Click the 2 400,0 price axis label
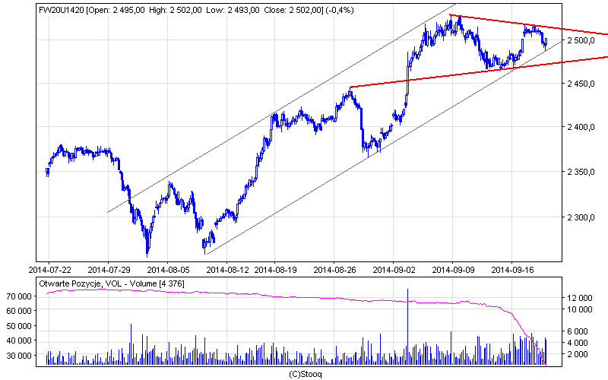This screenshot has width=608, height=380. [581, 127]
